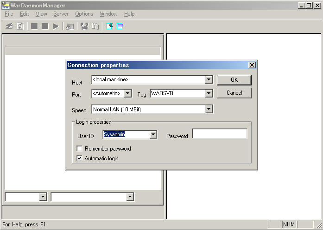Viewport: 323px width, 230px height.
Task: Open the wide bottom combo box arrow
Action: (x=130, y=197)
